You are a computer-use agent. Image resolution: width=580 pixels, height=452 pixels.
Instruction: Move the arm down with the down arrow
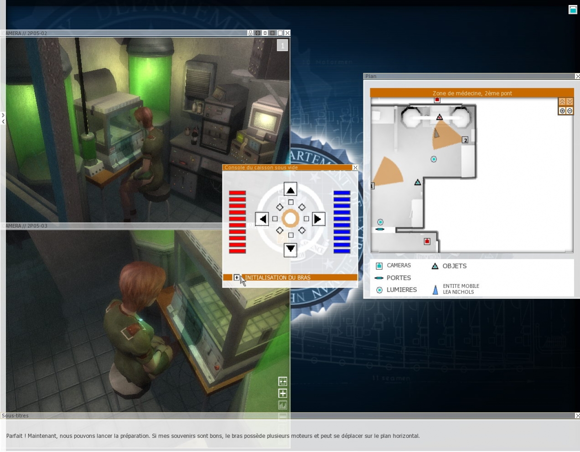click(x=290, y=249)
